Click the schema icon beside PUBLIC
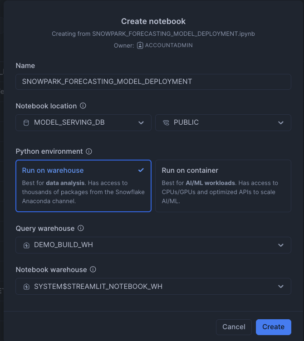The image size is (304, 341). pos(166,123)
